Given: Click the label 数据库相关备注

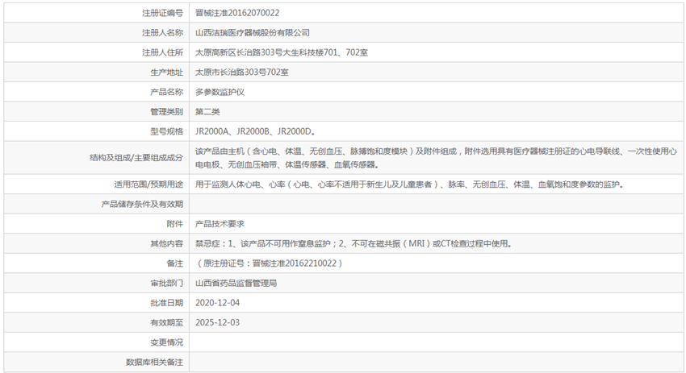Looking at the screenshot, I should coord(154,362).
